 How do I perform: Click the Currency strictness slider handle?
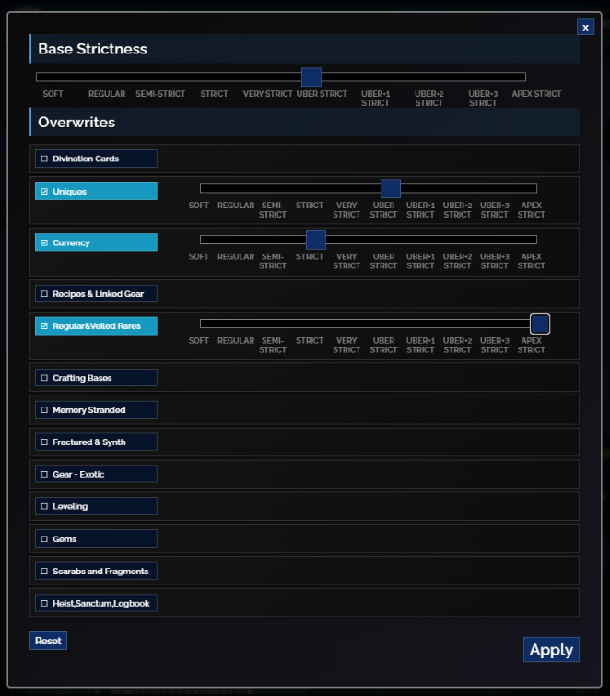coord(316,240)
